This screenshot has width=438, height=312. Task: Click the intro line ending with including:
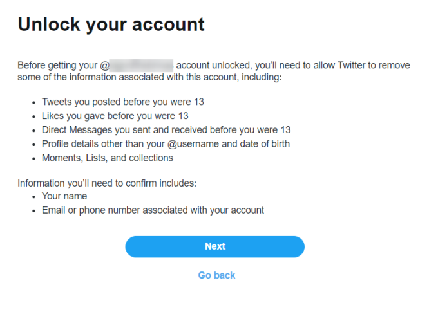point(149,77)
